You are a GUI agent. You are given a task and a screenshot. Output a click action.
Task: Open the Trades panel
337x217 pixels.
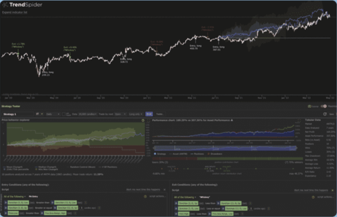point(161,114)
